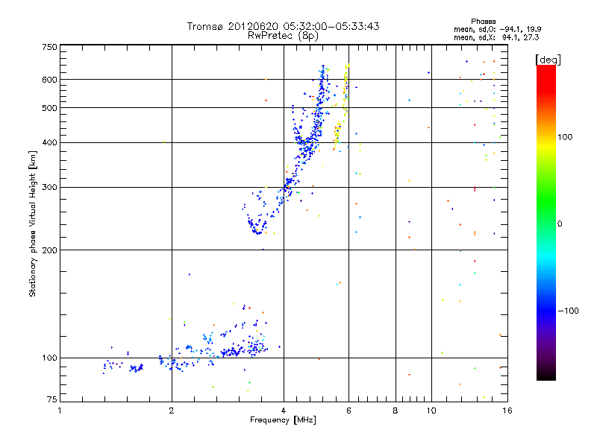The height and width of the screenshot is (447, 597).
Task: Click the 'Stationary phase Virtual Height [km]' axis label
Action: pyautogui.click(x=33, y=223)
